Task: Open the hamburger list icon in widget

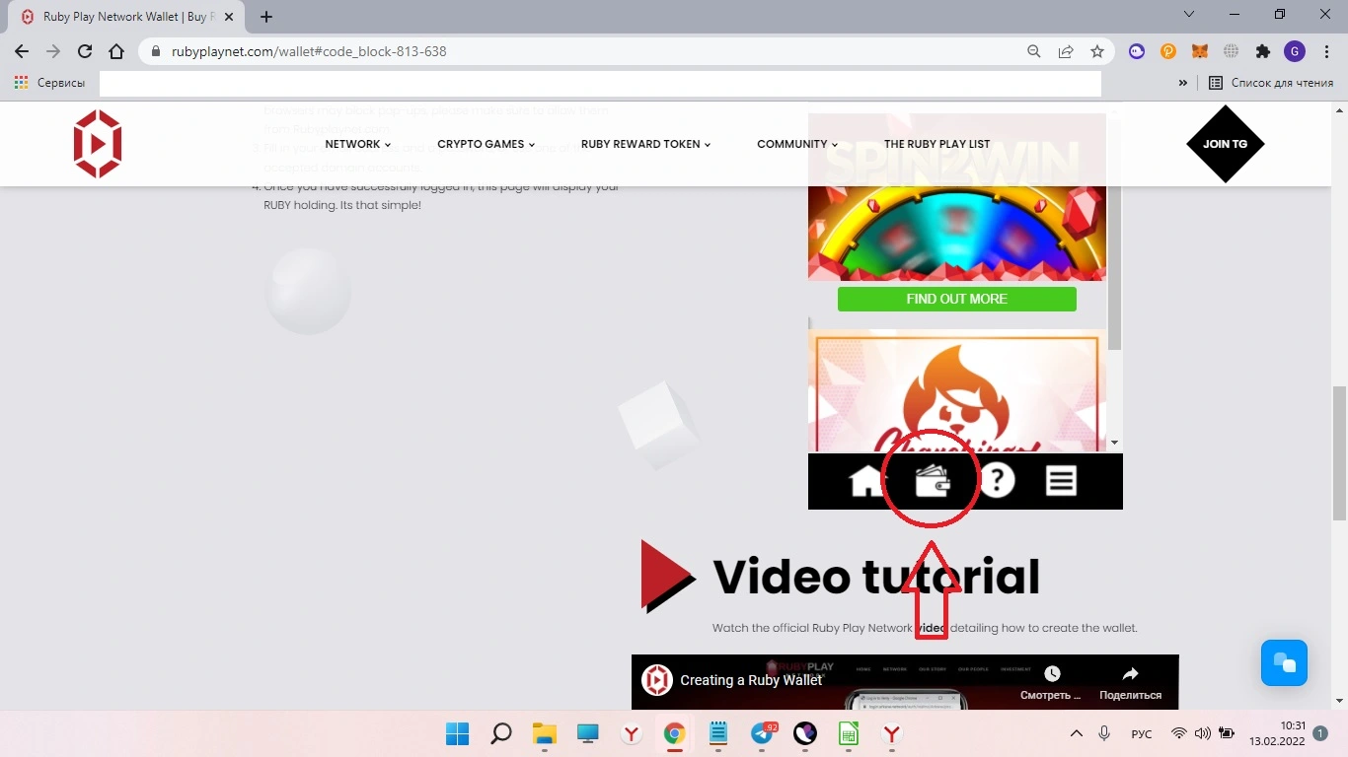Action: [x=1061, y=481]
